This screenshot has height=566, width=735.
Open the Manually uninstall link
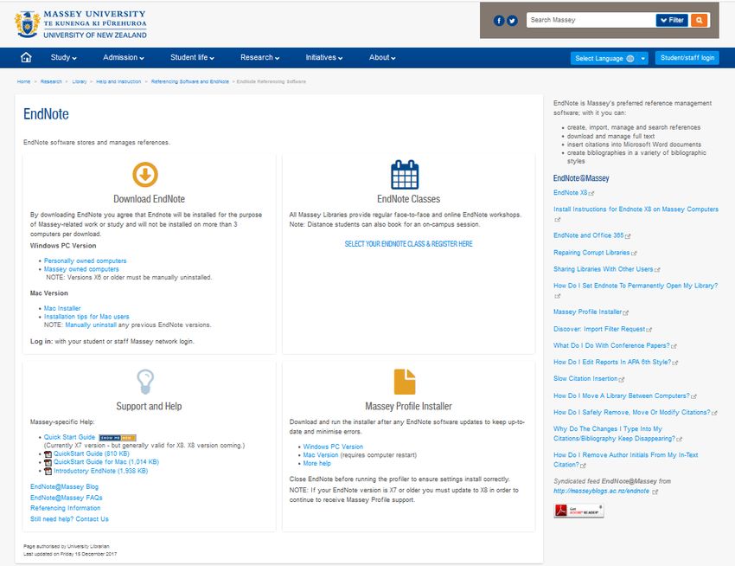[91, 325]
